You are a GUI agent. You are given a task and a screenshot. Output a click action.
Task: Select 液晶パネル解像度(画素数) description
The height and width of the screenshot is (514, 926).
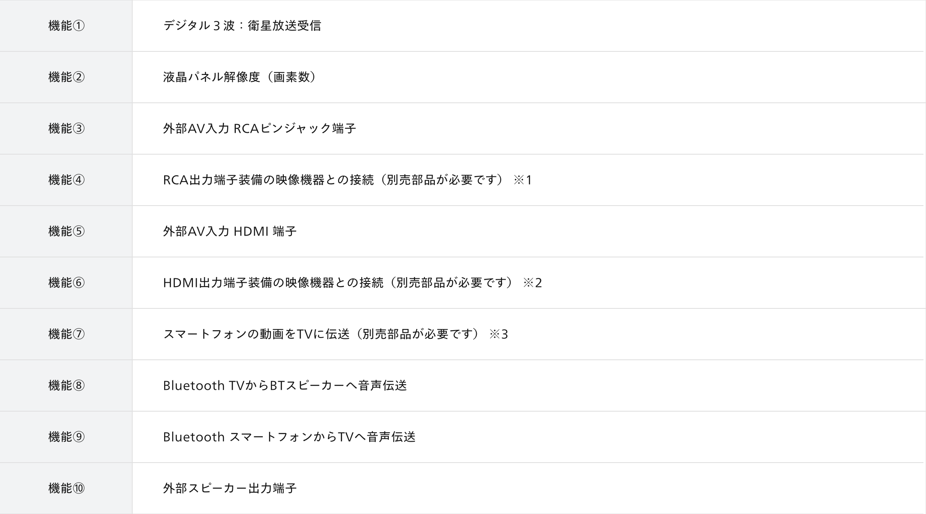pos(241,77)
